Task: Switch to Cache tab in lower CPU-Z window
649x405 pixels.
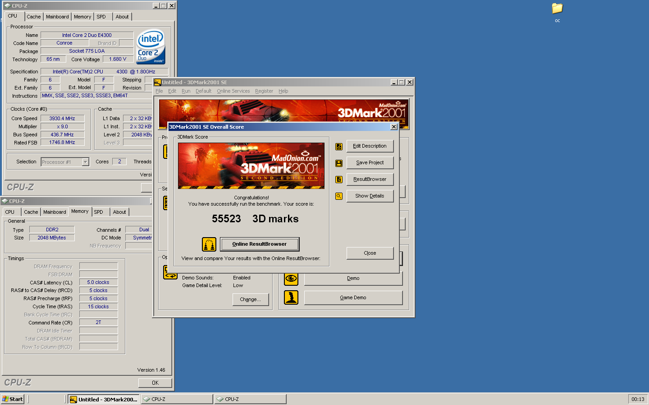Action: 31,212
